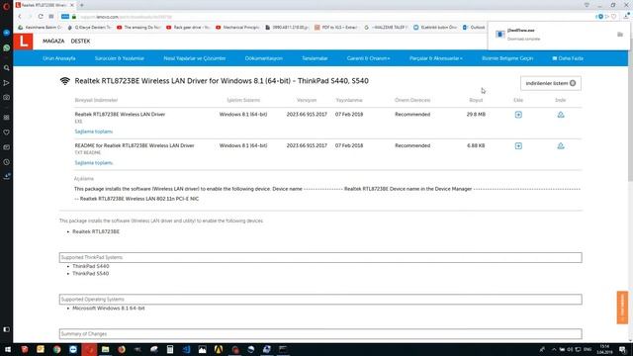Screen dimensions: 633x356
Task: Open search from Opera sidebar
Action: point(6,68)
